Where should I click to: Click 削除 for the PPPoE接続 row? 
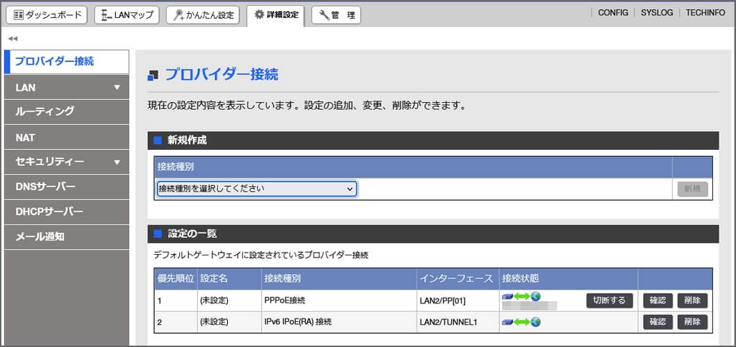[x=692, y=301]
